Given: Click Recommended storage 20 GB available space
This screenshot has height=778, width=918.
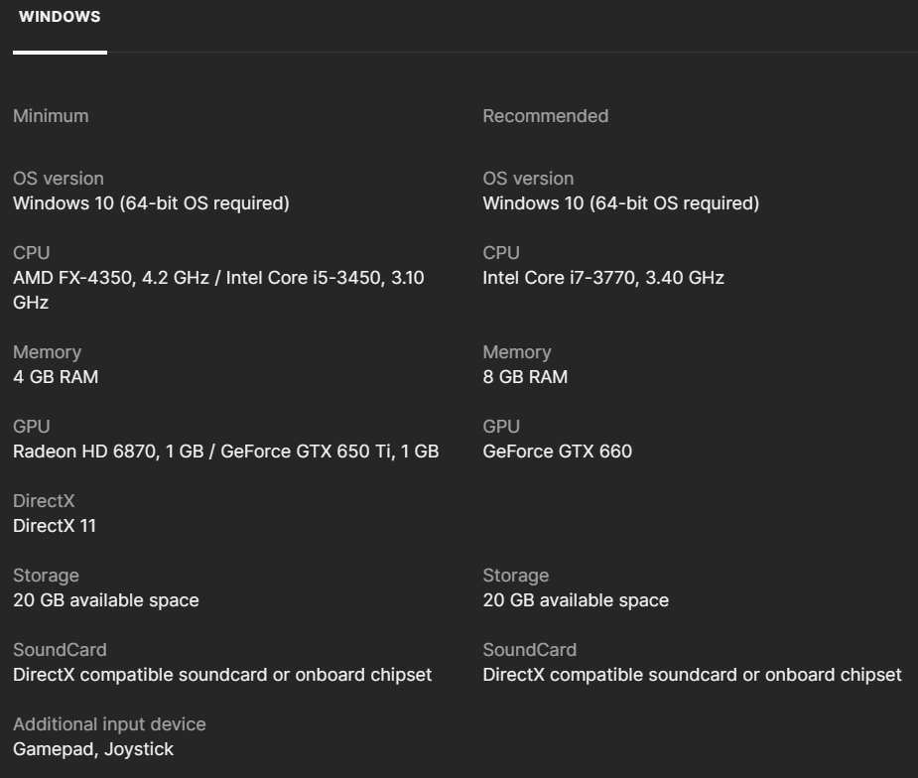Looking at the screenshot, I should pyautogui.click(x=576, y=600).
